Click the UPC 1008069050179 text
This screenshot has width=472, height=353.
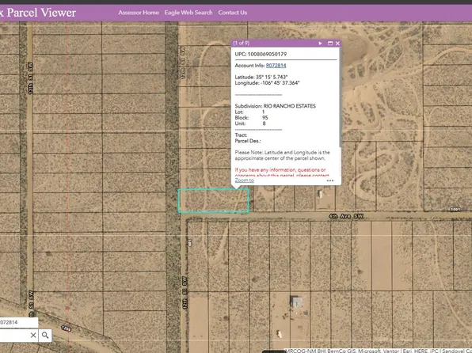[261, 54]
